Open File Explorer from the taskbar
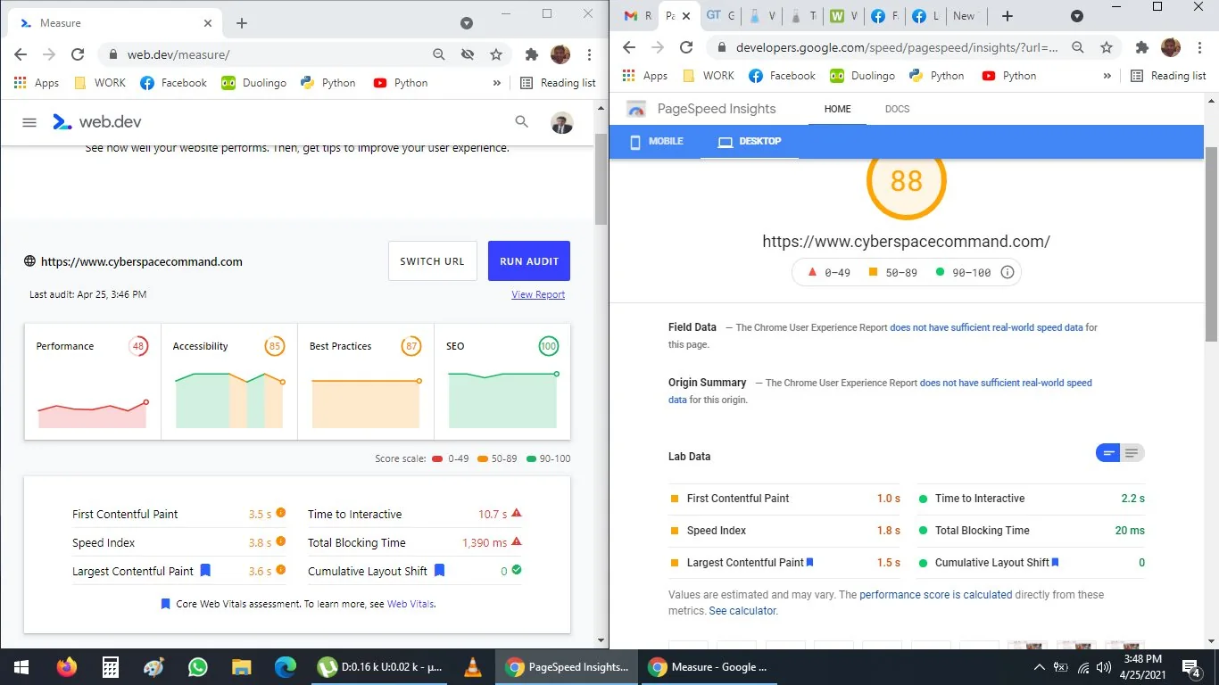This screenshot has width=1219, height=685. 241,666
